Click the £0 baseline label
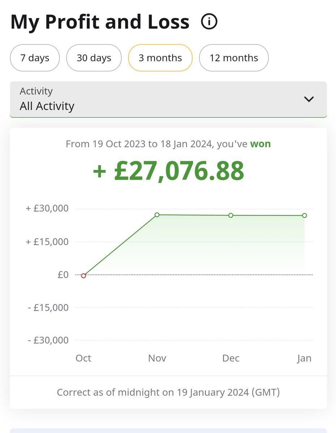 point(63,275)
